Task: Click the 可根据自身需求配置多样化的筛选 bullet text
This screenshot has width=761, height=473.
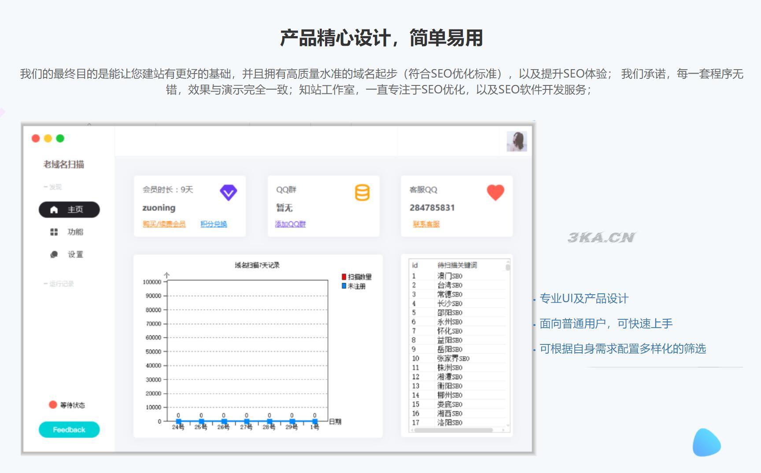Action: 623,349
